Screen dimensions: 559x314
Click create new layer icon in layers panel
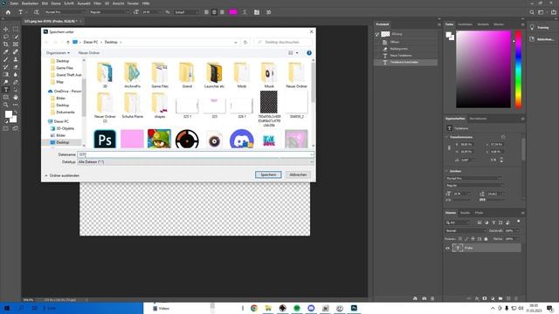pyautogui.click(x=508, y=298)
